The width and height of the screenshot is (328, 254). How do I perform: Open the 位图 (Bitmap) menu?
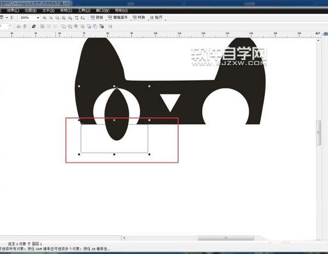(30, 10)
